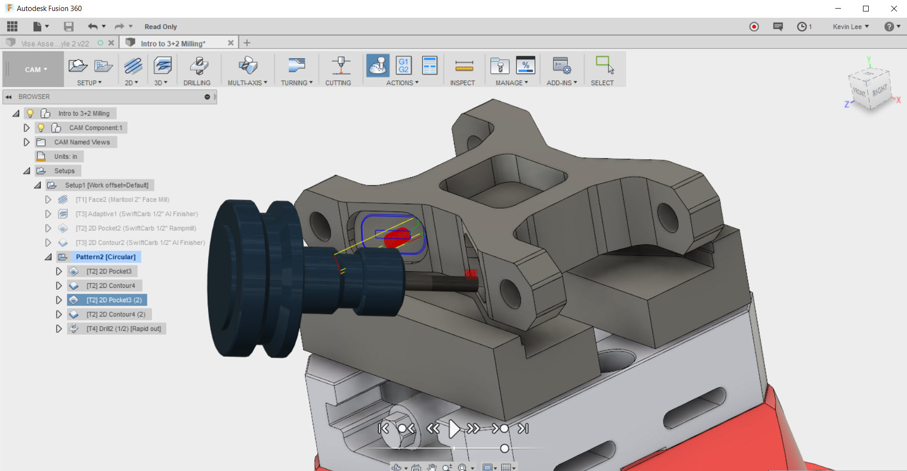The image size is (907, 471).
Task: Expand the Face2 operation node
Action: (48, 199)
